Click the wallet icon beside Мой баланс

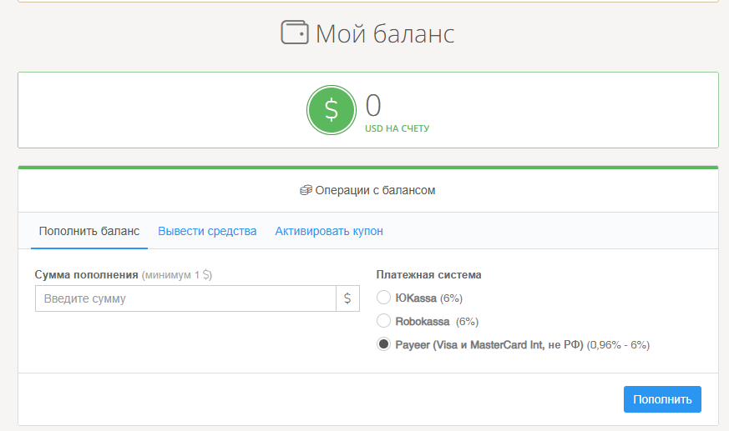(295, 33)
